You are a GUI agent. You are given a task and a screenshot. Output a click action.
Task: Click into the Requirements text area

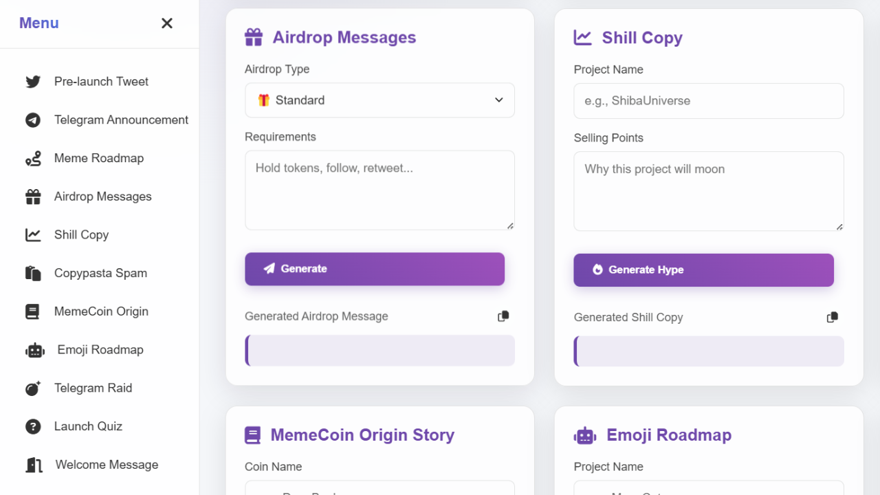point(379,190)
